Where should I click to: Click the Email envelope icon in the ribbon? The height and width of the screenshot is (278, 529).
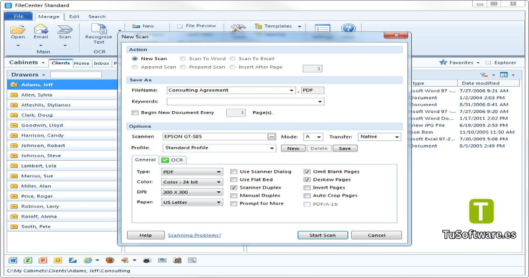[x=40, y=29]
